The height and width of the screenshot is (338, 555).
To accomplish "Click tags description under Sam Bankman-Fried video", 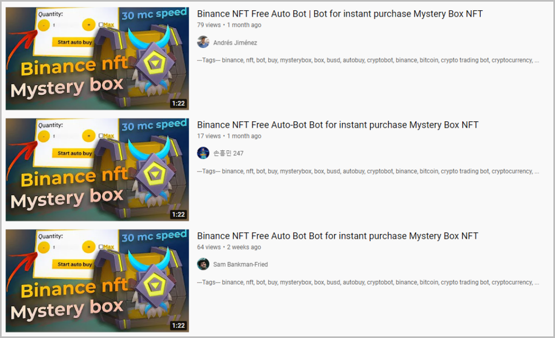I will (x=368, y=282).
